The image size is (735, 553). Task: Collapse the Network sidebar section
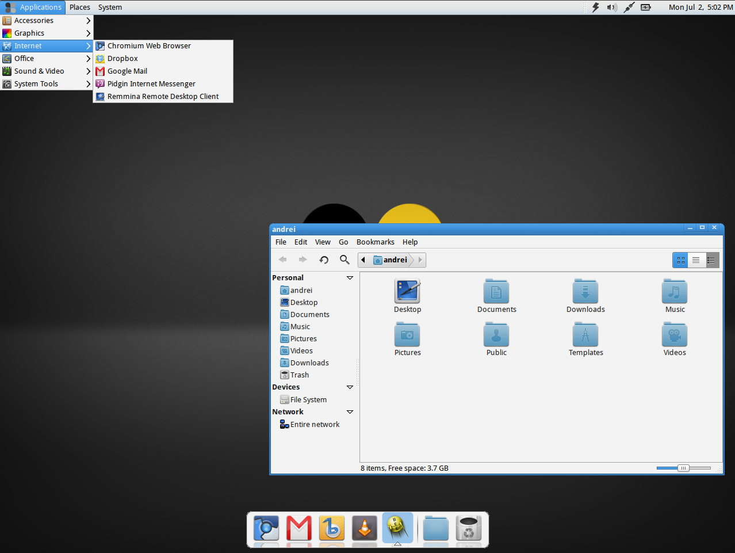point(350,412)
